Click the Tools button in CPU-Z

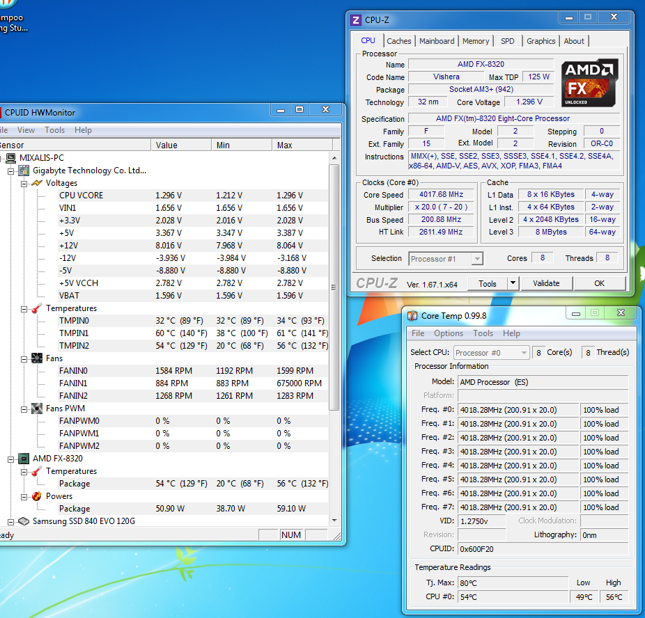pyautogui.click(x=488, y=283)
